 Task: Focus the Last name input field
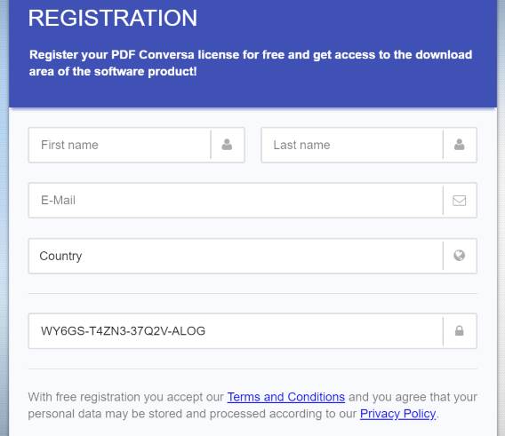352,145
